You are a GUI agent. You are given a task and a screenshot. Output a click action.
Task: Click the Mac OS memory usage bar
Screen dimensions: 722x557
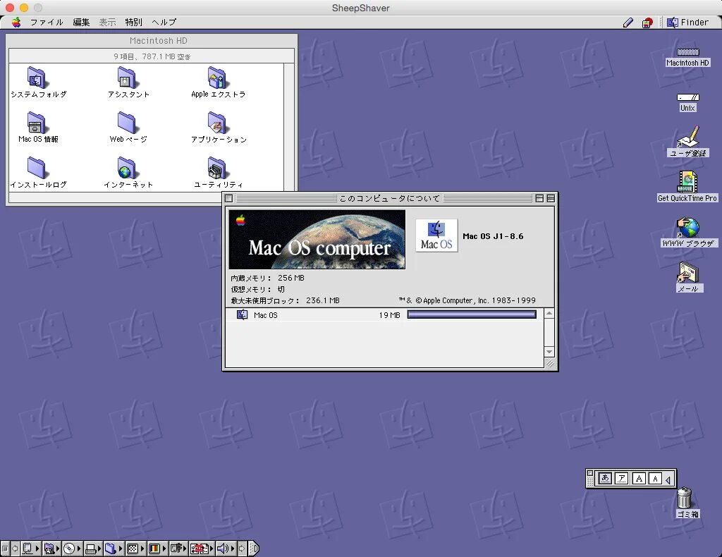point(472,315)
